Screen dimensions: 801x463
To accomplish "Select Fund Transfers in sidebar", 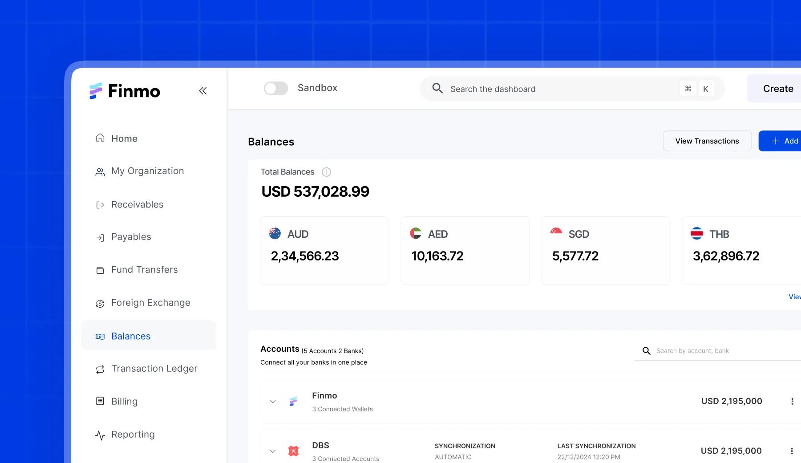I will click(x=144, y=270).
